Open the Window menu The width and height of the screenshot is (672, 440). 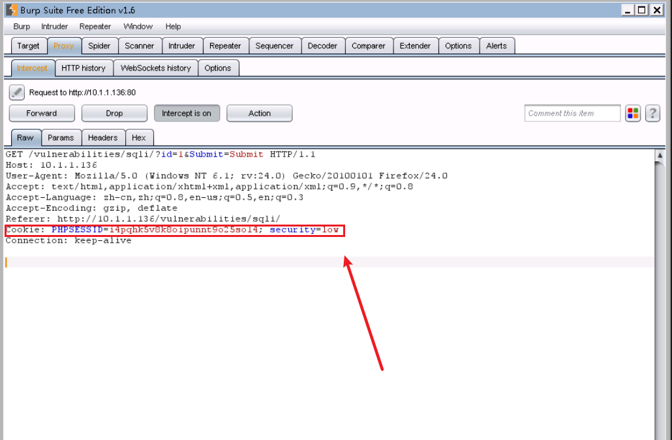click(138, 27)
